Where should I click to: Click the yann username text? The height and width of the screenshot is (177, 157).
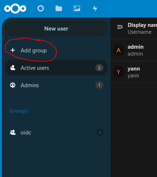133,76
